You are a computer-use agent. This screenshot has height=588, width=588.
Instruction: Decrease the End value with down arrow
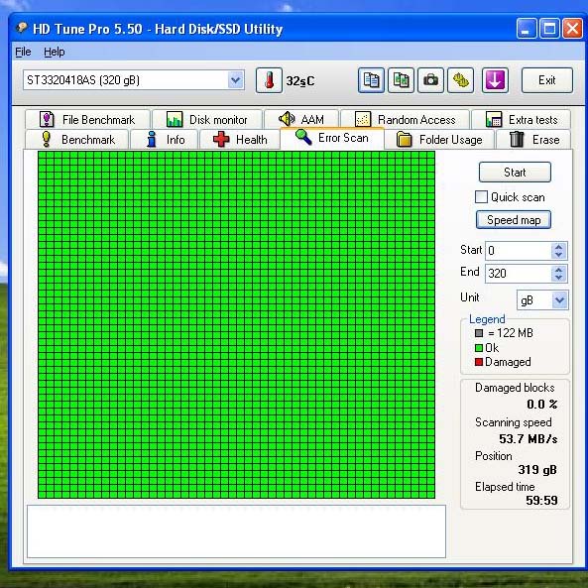coord(559,278)
